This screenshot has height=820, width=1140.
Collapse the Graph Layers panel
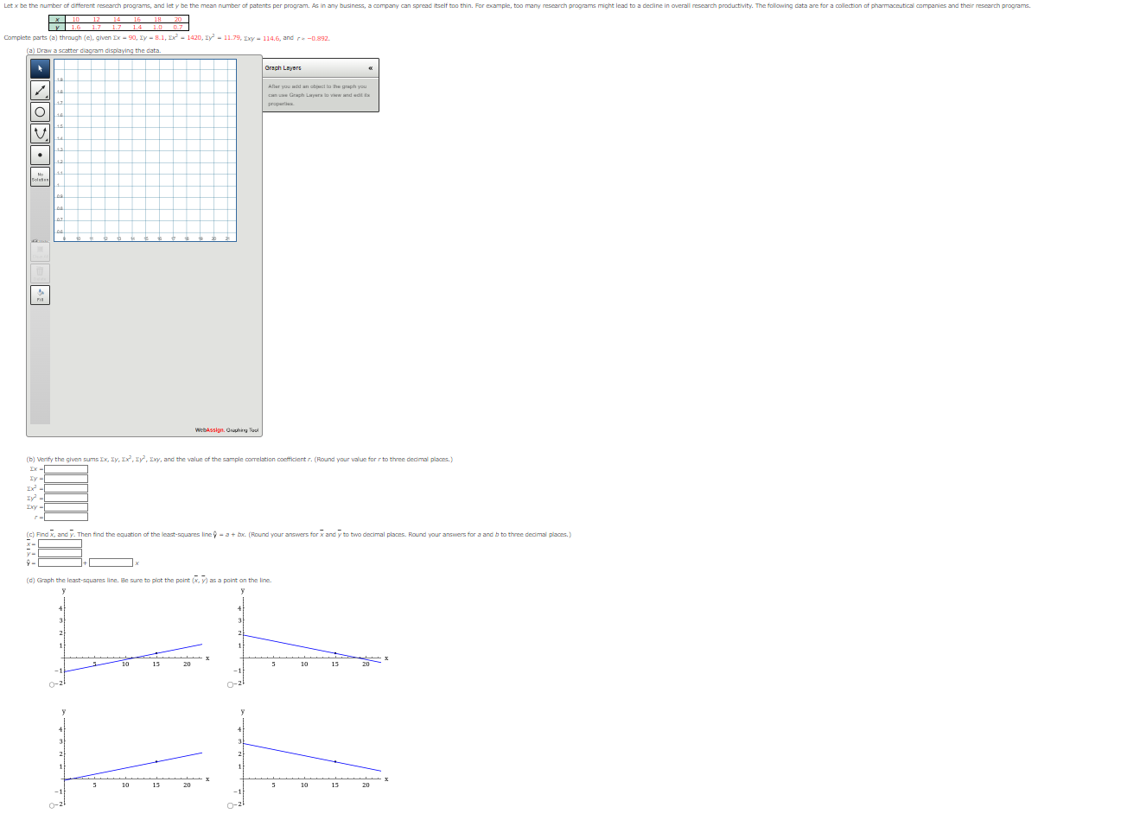[x=371, y=67]
